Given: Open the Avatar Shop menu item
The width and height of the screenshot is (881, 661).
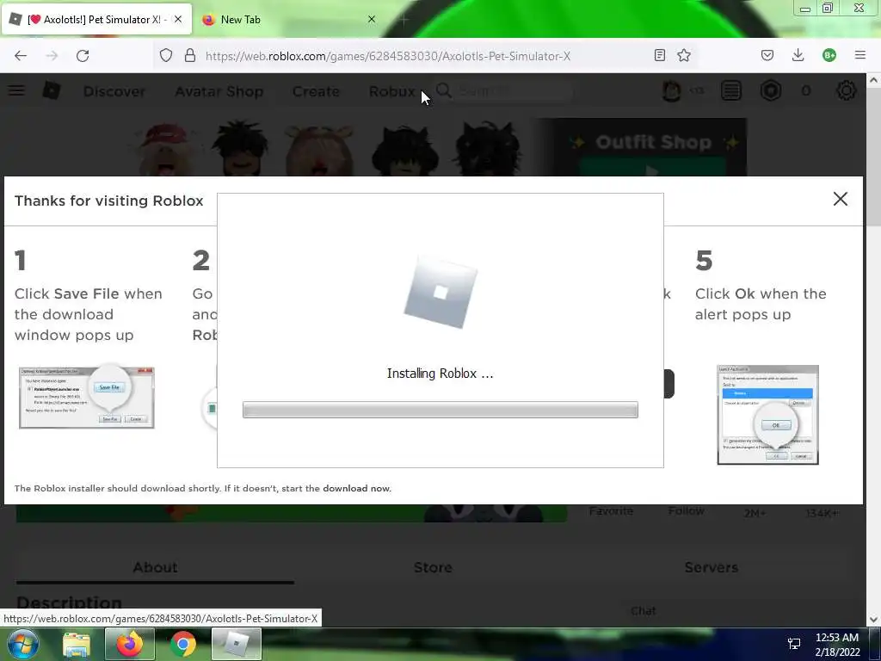Looking at the screenshot, I should pyautogui.click(x=219, y=91).
